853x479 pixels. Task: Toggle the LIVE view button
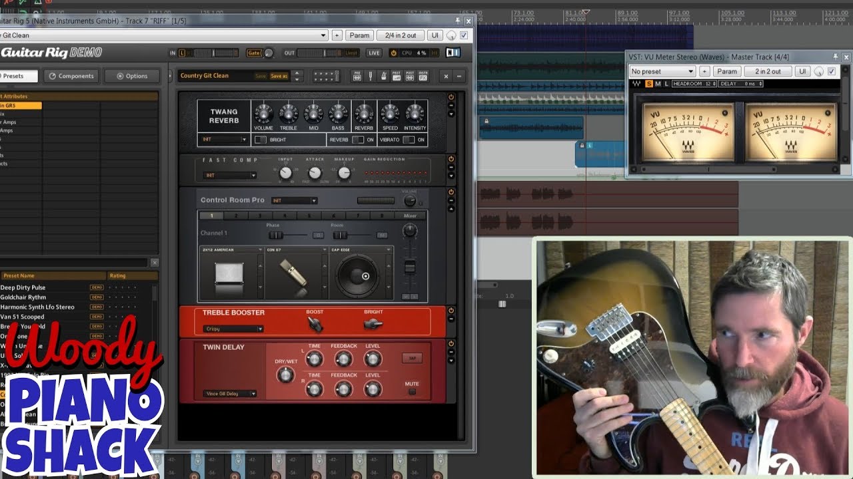pos(374,53)
